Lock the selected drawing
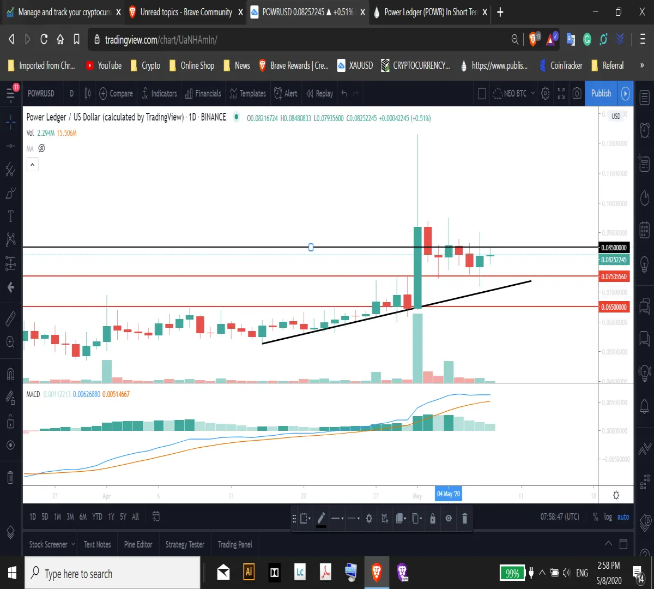 433,518
